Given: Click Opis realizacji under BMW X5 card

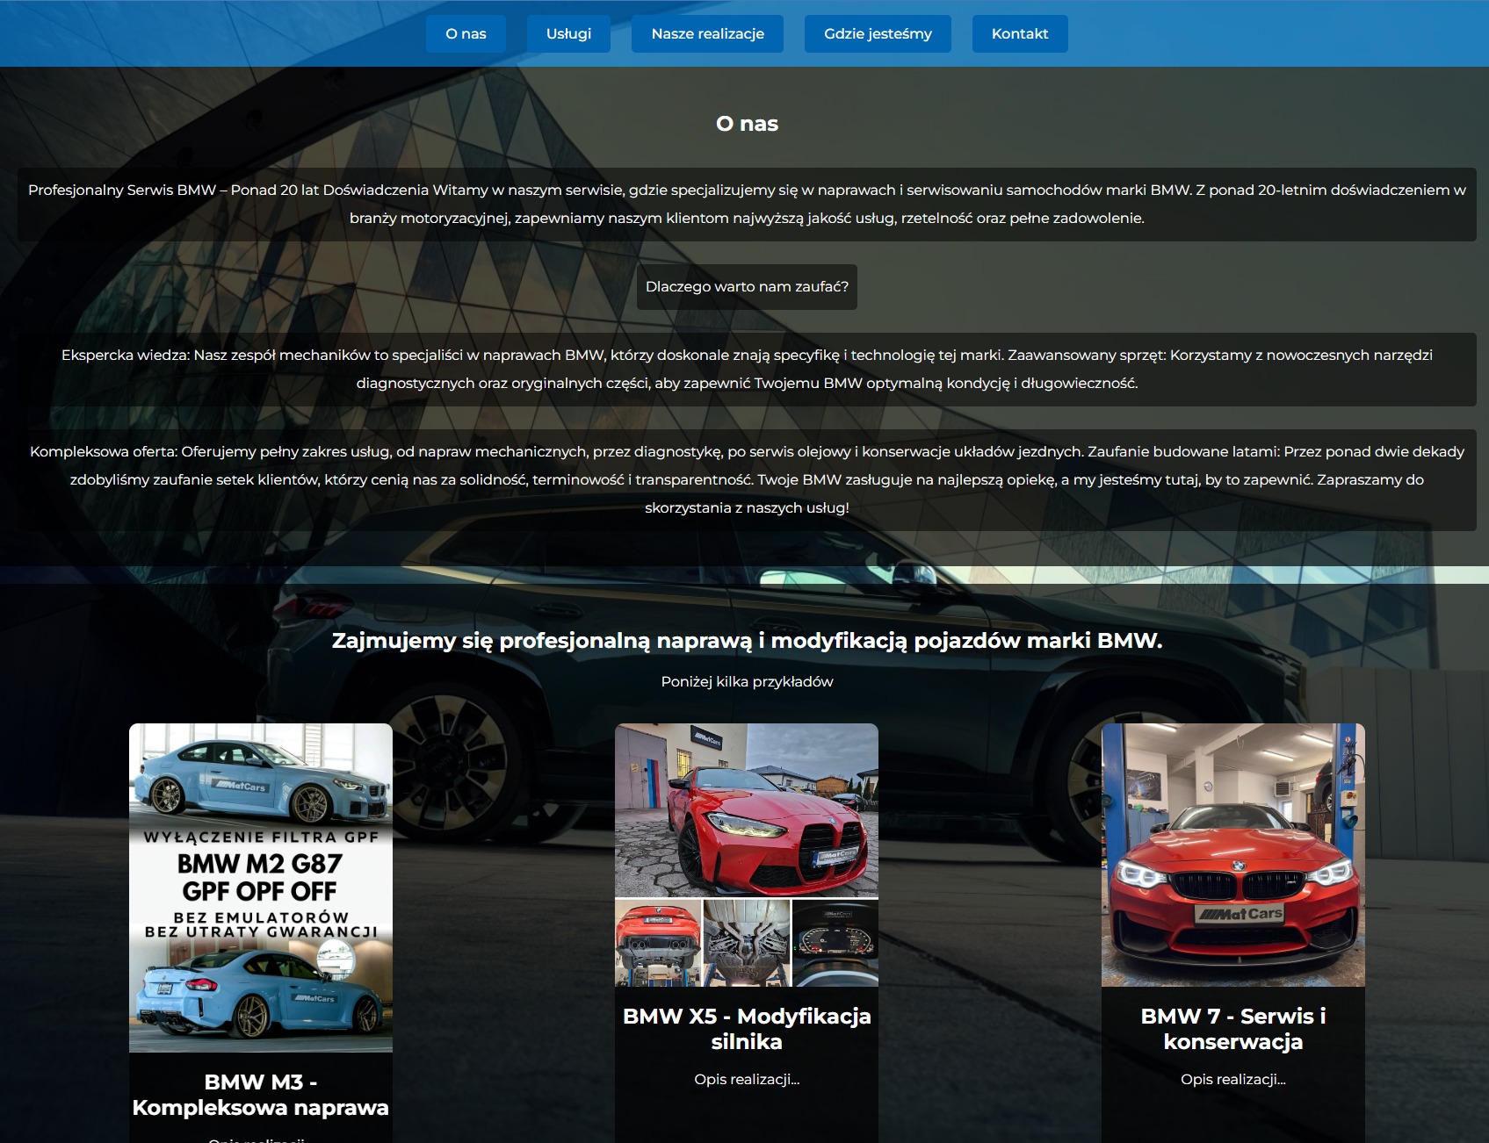Looking at the screenshot, I should [747, 1079].
